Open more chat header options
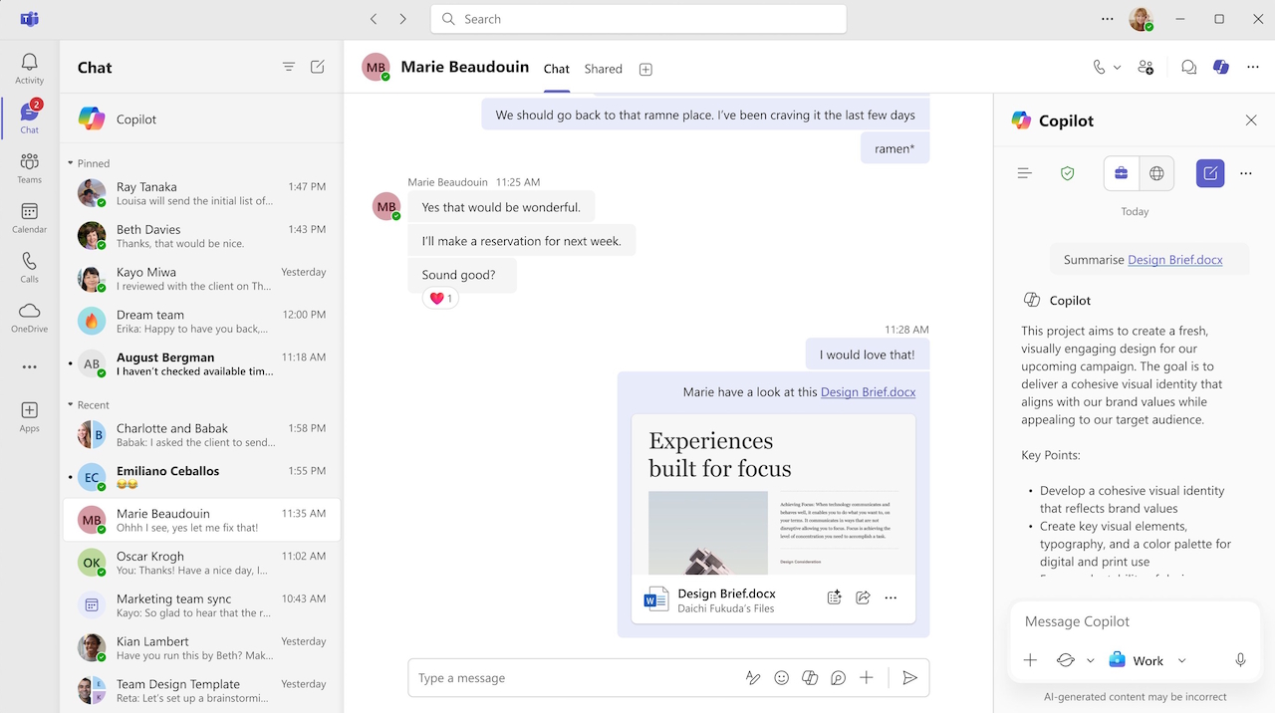This screenshot has width=1275, height=713. [1252, 68]
